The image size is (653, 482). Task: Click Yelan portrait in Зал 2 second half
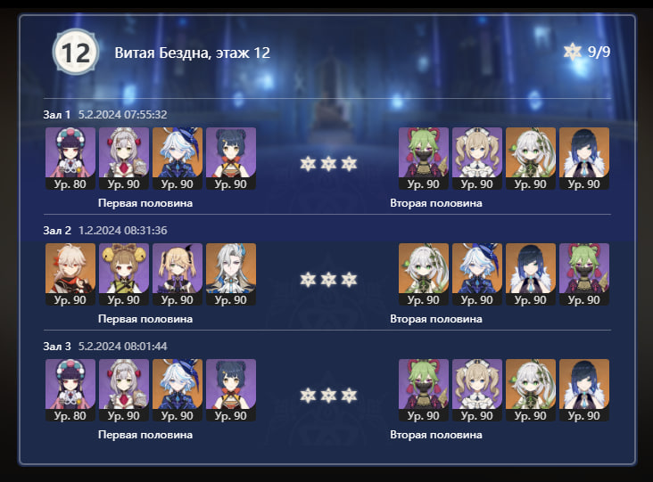coord(531,274)
